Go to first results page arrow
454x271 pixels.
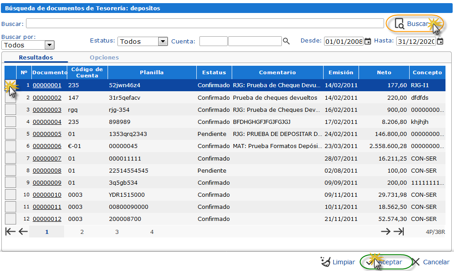pos(10,231)
